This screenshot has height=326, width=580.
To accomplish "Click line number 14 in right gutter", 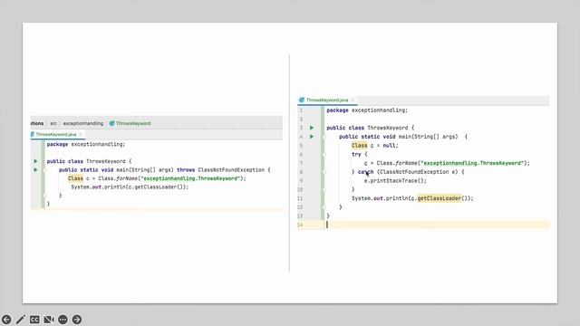I will tap(300, 225).
